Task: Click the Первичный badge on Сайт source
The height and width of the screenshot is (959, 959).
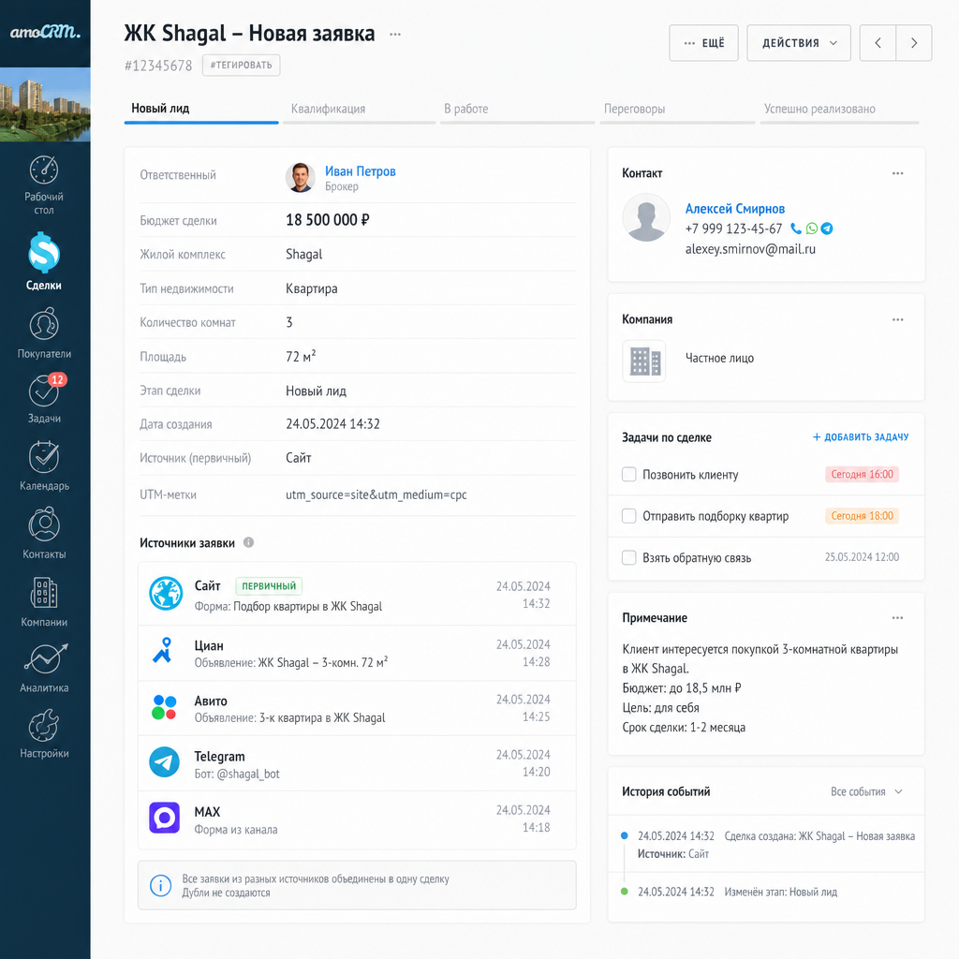Action: tap(269, 586)
